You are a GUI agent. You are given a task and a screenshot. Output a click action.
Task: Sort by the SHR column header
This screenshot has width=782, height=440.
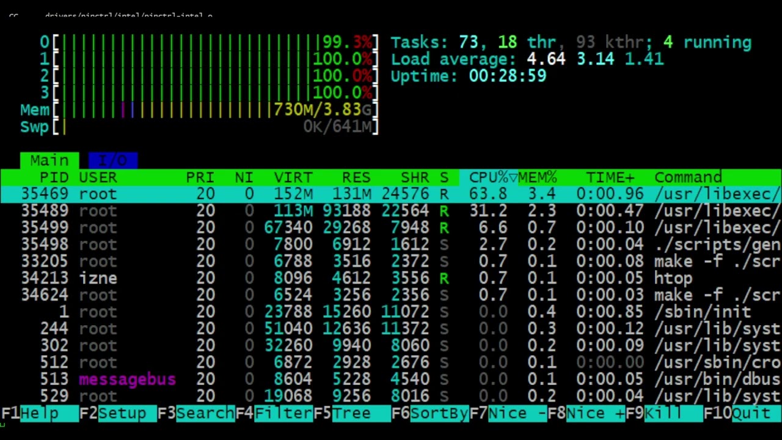click(x=415, y=177)
